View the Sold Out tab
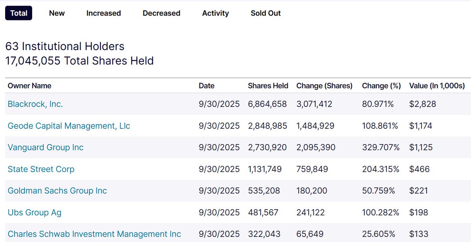 click(266, 13)
